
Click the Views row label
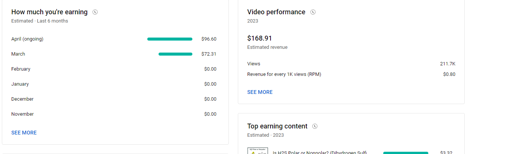point(254,64)
